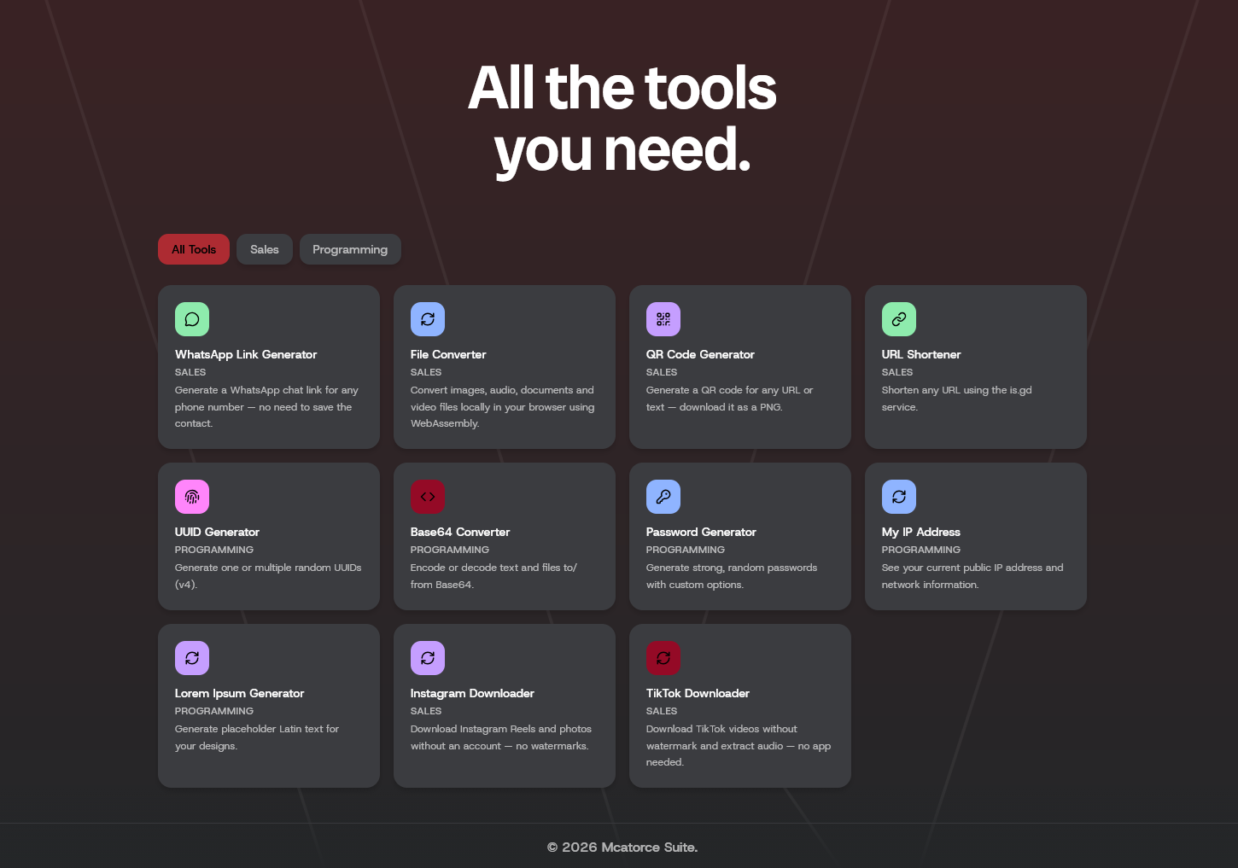Click the PROGRAMMING label under My IP Address

pyautogui.click(x=921, y=550)
